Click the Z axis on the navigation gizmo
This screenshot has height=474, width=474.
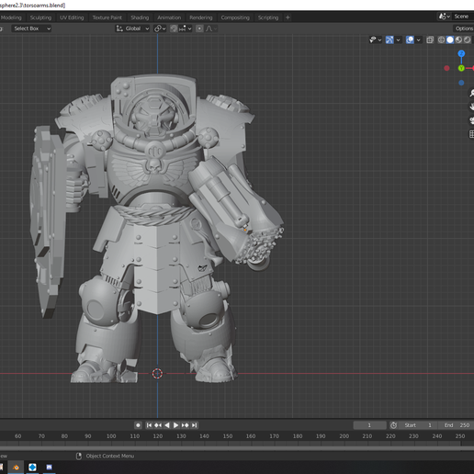coord(461,54)
